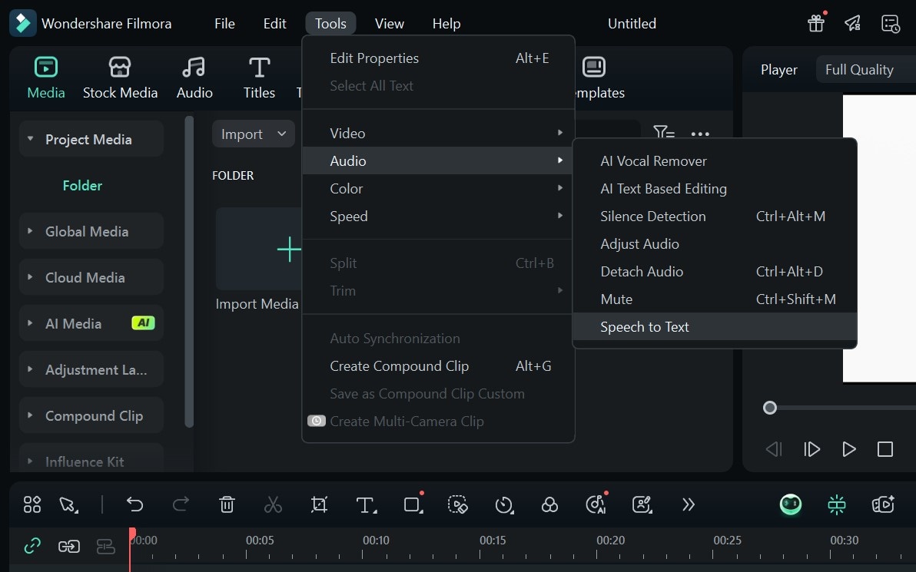Image resolution: width=916 pixels, height=572 pixels.
Task: Open the Audio library tab
Action: coord(194,78)
